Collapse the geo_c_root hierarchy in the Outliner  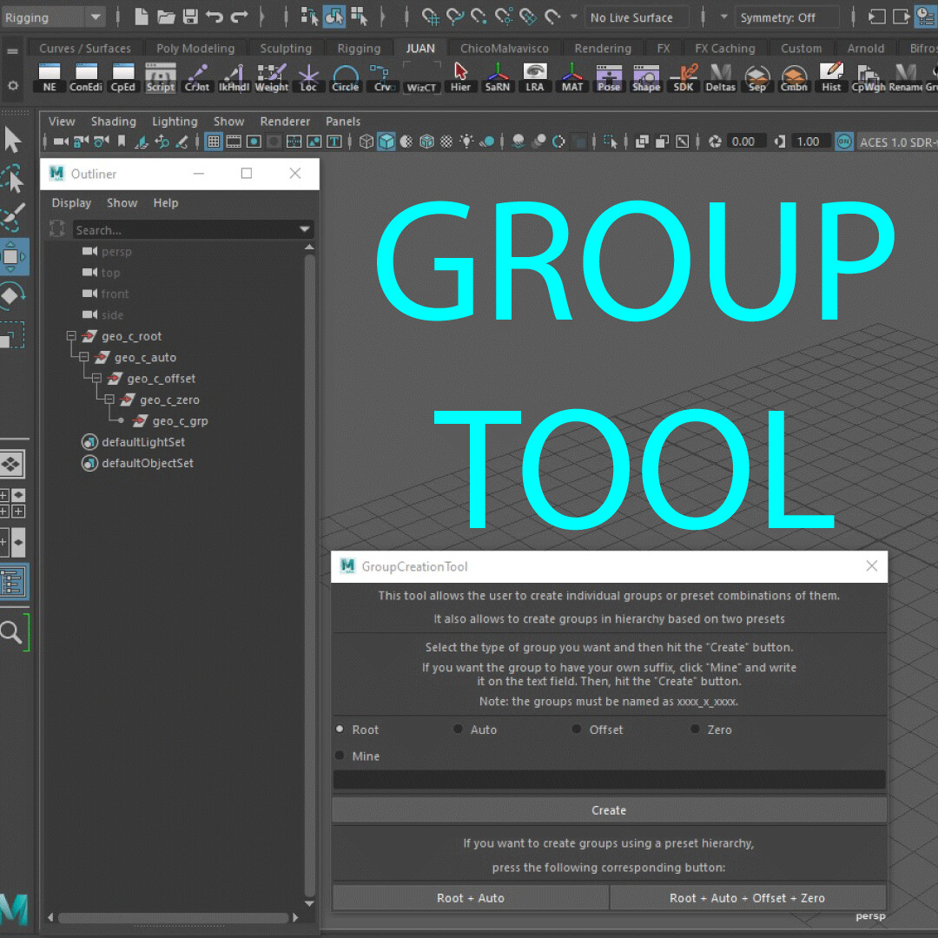(x=71, y=336)
